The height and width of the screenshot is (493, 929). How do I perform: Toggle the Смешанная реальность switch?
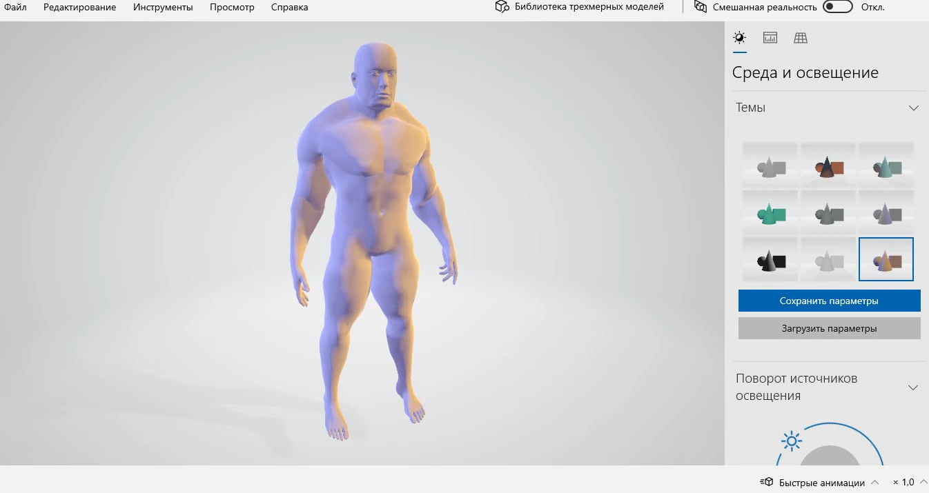tap(838, 7)
